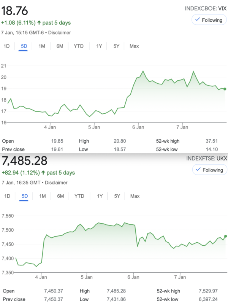Screen dimensions: 228x302
Task: Toggle Following button for VIX index
Action: tap(209, 20)
